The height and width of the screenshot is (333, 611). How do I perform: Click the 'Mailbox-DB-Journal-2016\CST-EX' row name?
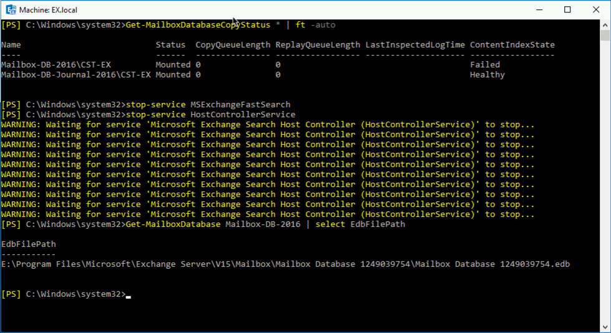pyautogui.click(x=76, y=75)
